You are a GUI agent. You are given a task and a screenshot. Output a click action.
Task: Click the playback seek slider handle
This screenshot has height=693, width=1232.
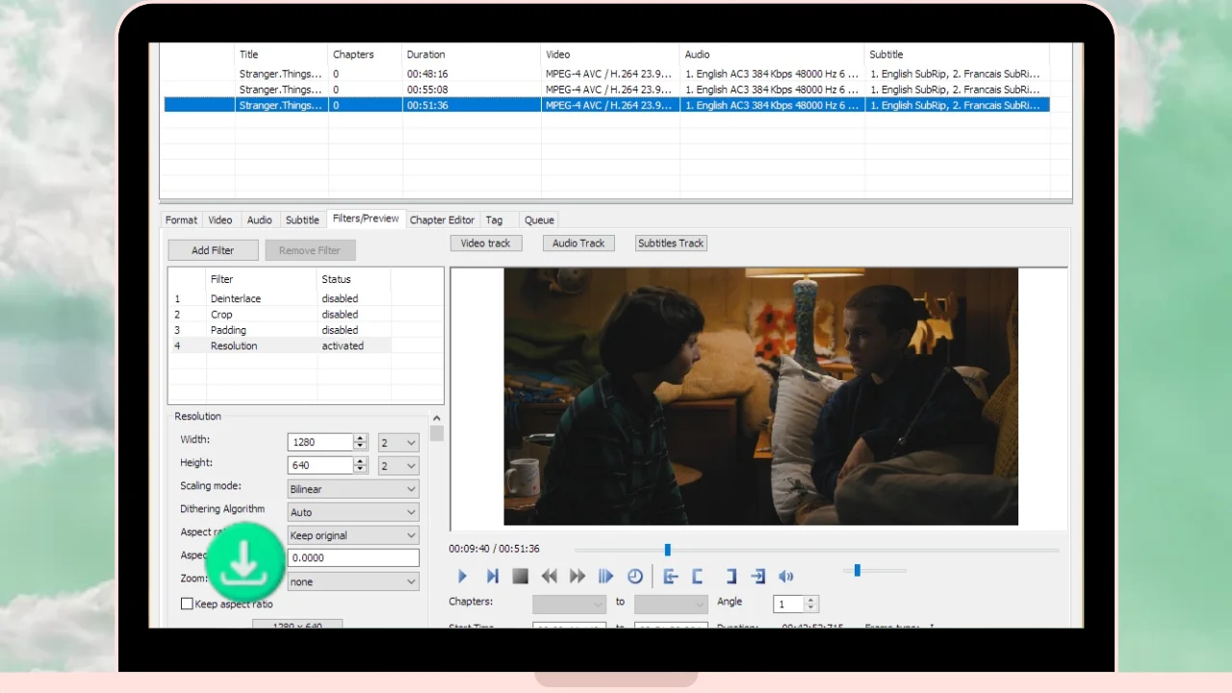tap(667, 550)
